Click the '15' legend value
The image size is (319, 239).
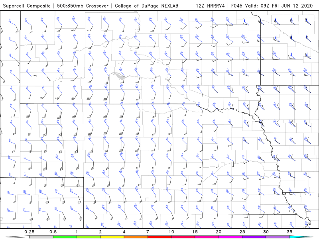[195, 232]
